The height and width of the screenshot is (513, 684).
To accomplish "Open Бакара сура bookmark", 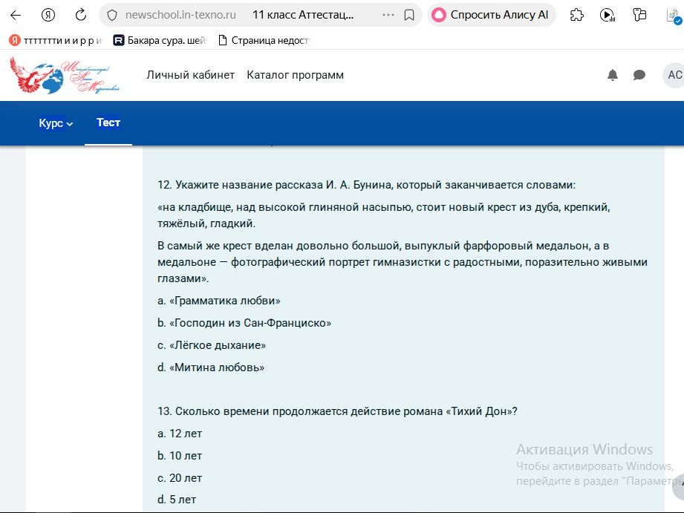I will (159, 41).
